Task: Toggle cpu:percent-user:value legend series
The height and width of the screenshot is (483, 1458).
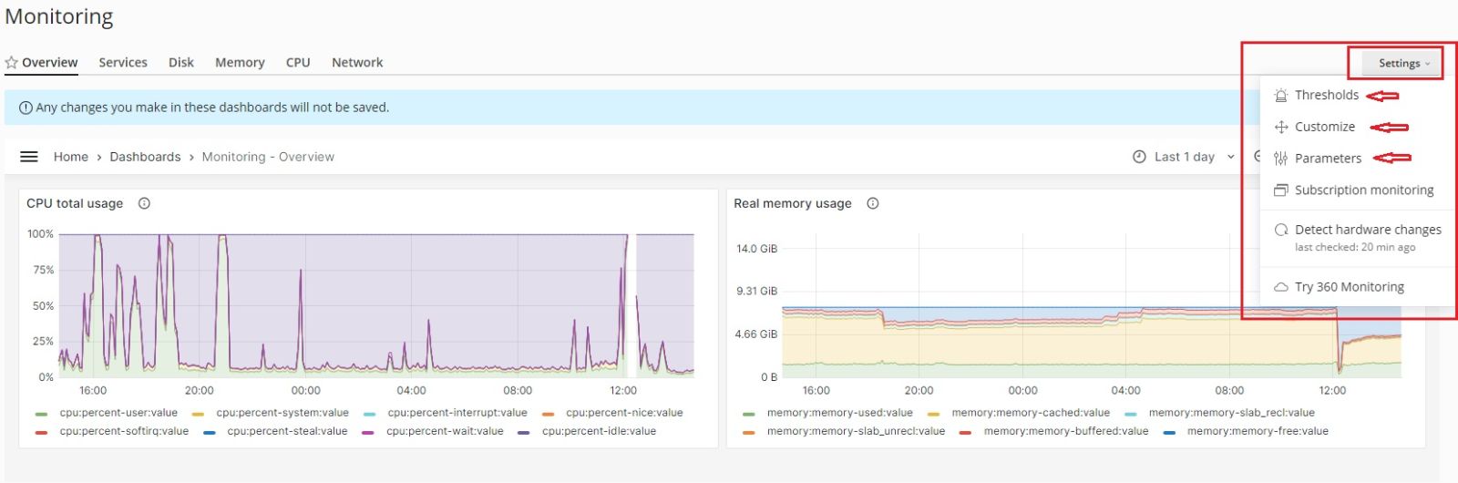Action: click(x=118, y=413)
